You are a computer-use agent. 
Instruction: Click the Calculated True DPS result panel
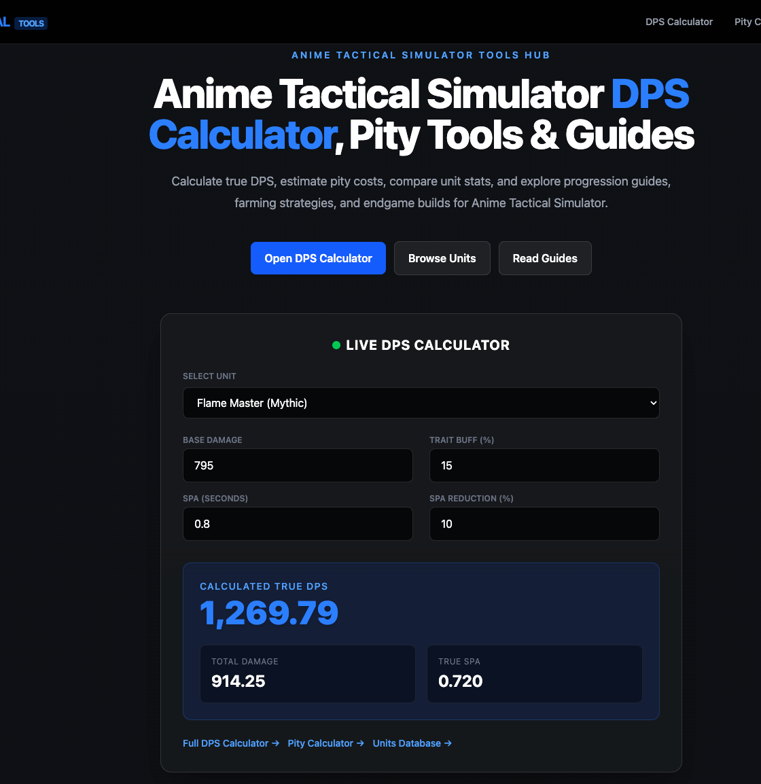[x=421, y=640]
